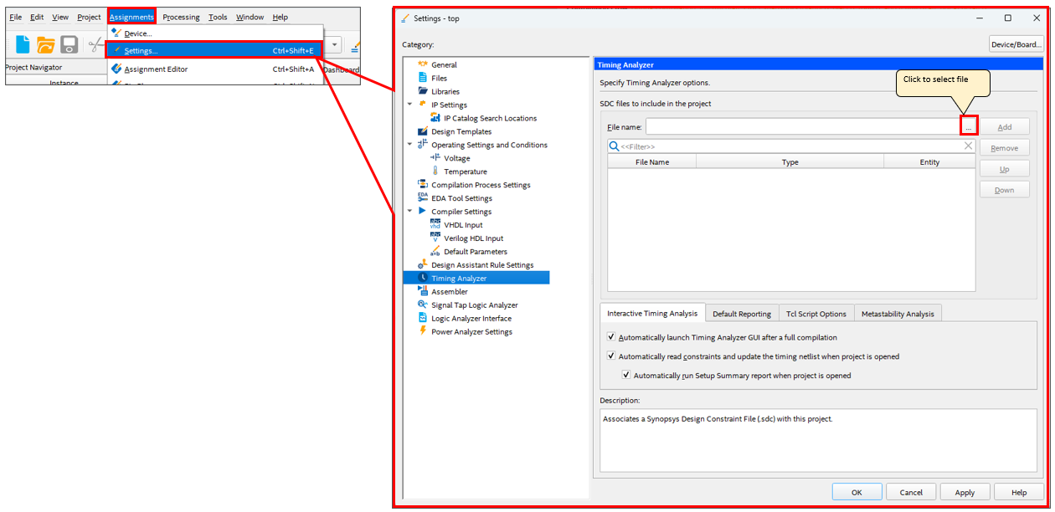Collapse the Compiler Settings tree node
1055x512 pixels.
tap(409, 212)
